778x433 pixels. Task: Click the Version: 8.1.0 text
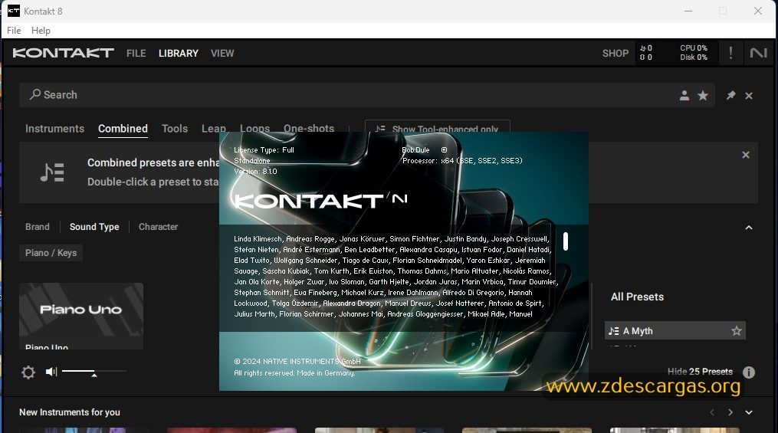pyautogui.click(x=255, y=171)
